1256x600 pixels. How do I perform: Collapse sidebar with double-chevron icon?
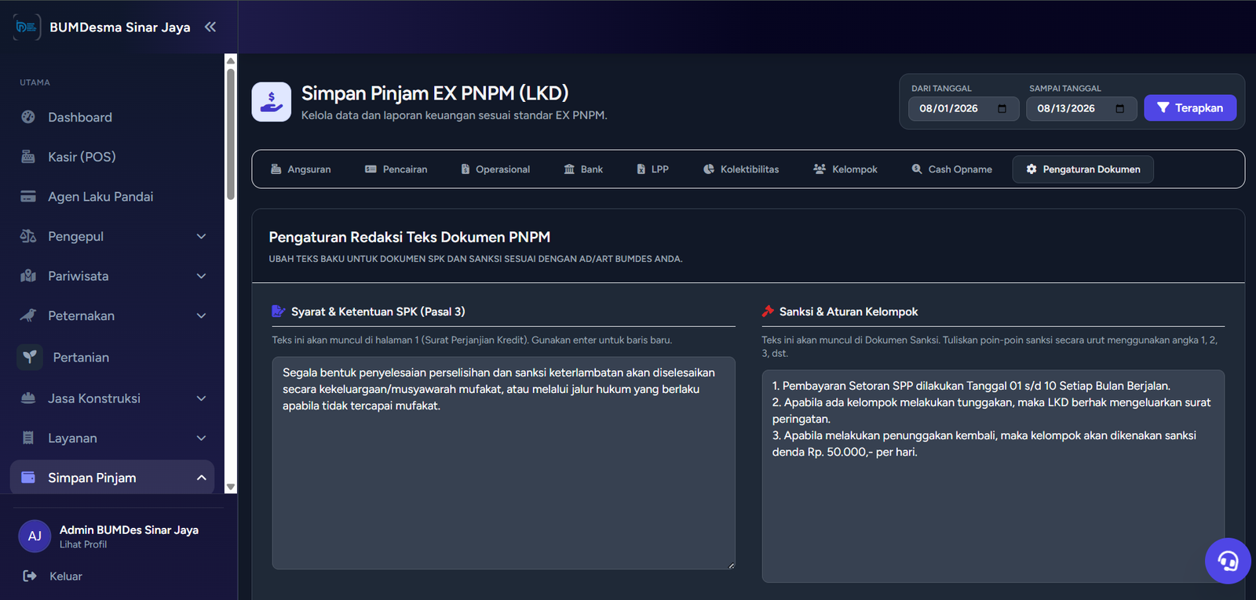pos(210,27)
